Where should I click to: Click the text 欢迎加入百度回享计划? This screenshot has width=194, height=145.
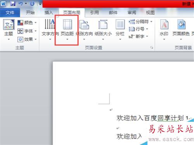click(150, 118)
